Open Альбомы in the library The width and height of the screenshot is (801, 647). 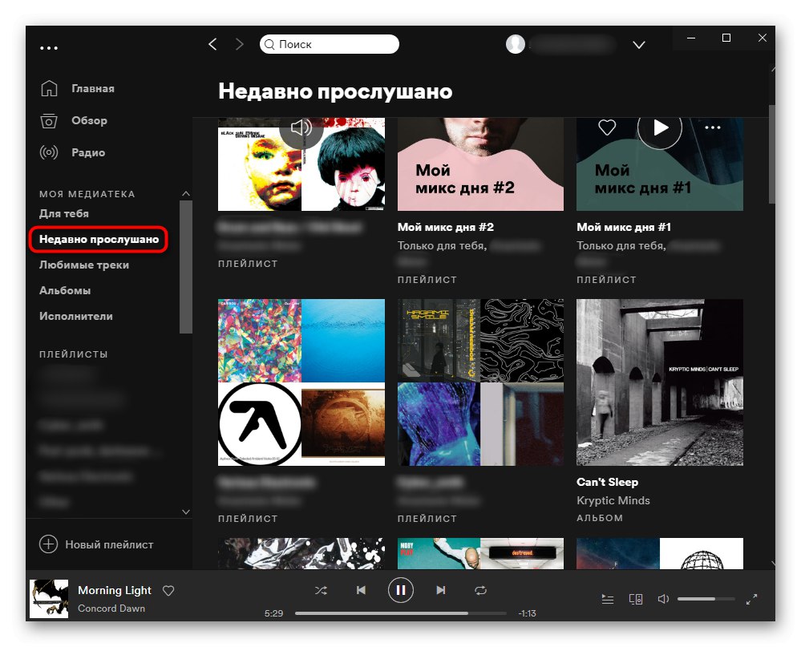click(x=65, y=290)
